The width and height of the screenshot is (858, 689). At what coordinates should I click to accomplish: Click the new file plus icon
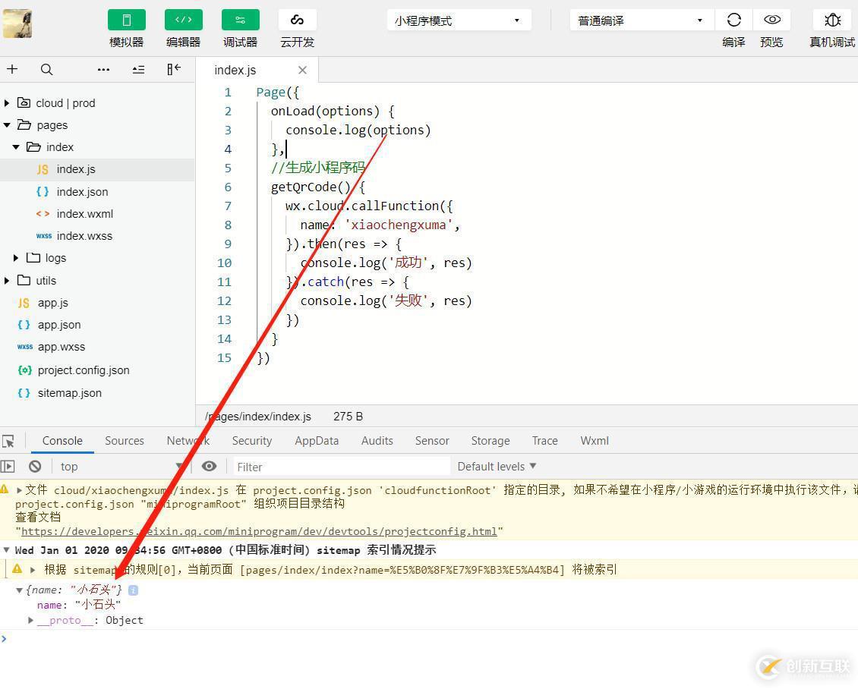(x=12, y=69)
